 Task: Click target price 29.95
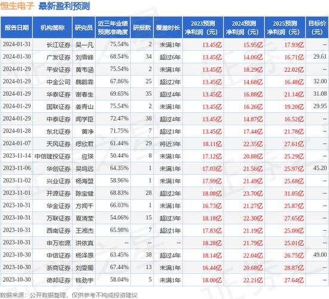tap(320, 106)
